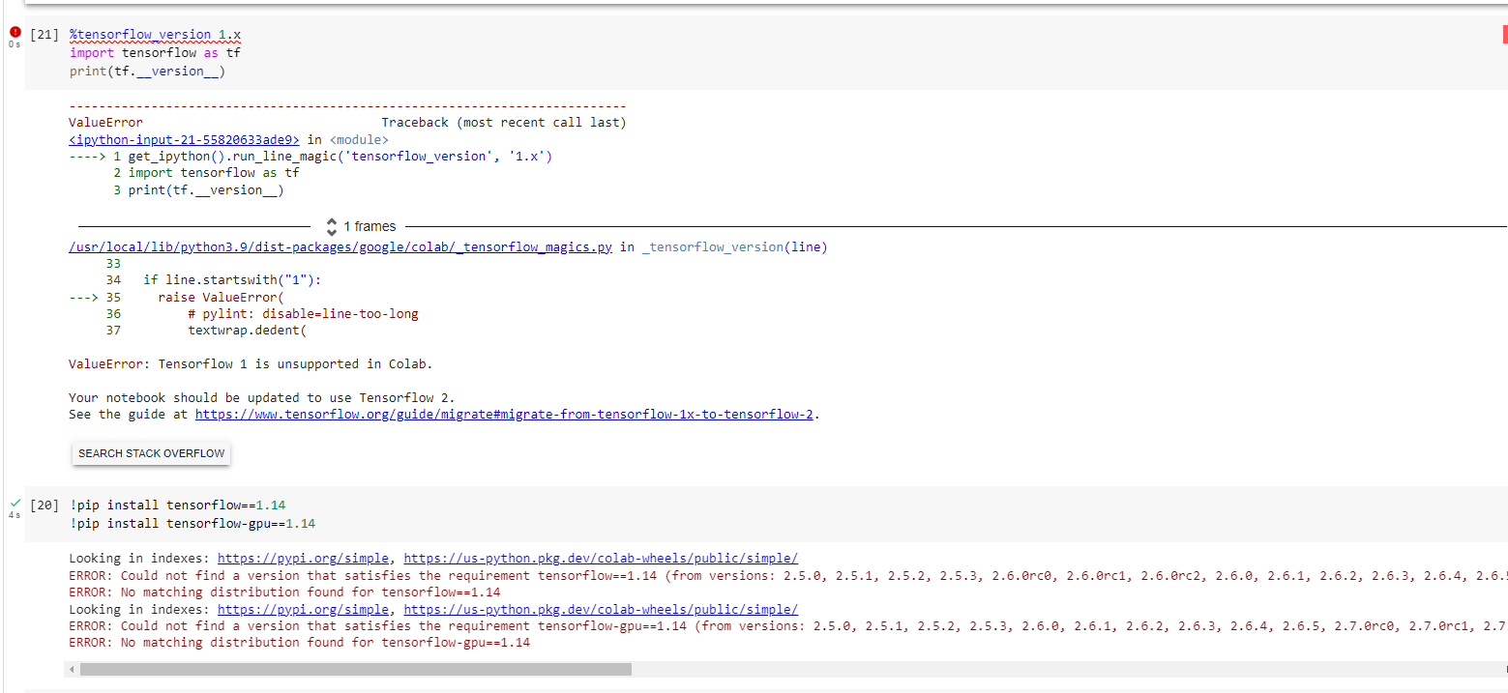The height and width of the screenshot is (693, 1508).
Task: Click the '%tensorflow_version 1.x' code line
Action: point(155,35)
